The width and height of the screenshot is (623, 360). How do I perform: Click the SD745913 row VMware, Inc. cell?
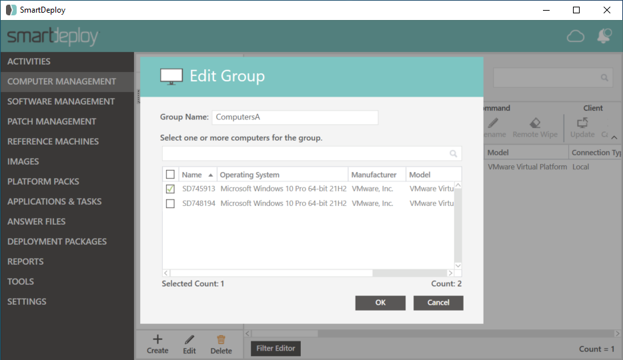[x=372, y=189]
